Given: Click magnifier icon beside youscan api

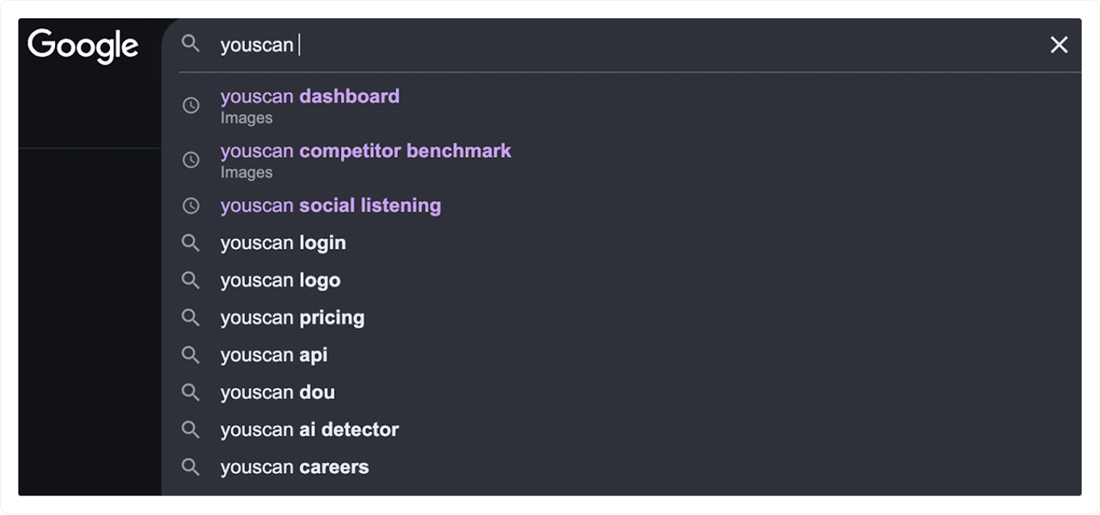Looking at the screenshot, I should pyautogui.click(x=191, y=355).
